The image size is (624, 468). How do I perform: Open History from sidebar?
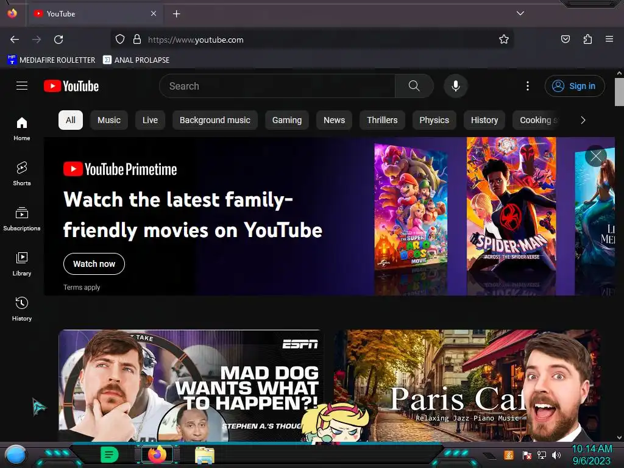click(22, 309)
